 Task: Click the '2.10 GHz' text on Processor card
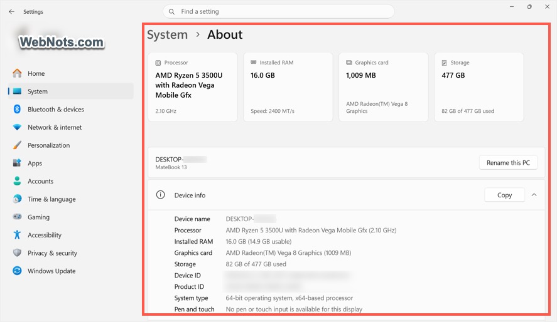(166, 111)
